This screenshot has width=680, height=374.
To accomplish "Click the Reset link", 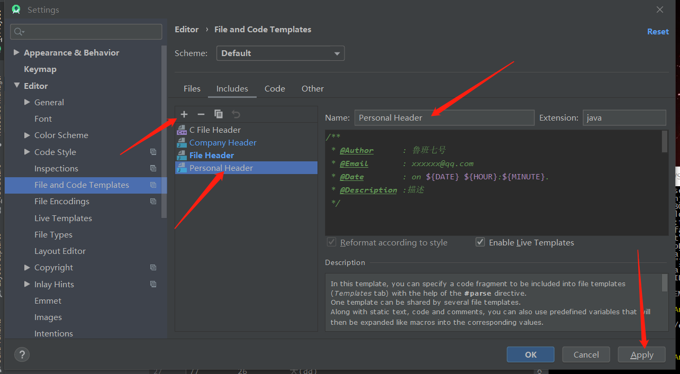I will (x=658, y=31).
